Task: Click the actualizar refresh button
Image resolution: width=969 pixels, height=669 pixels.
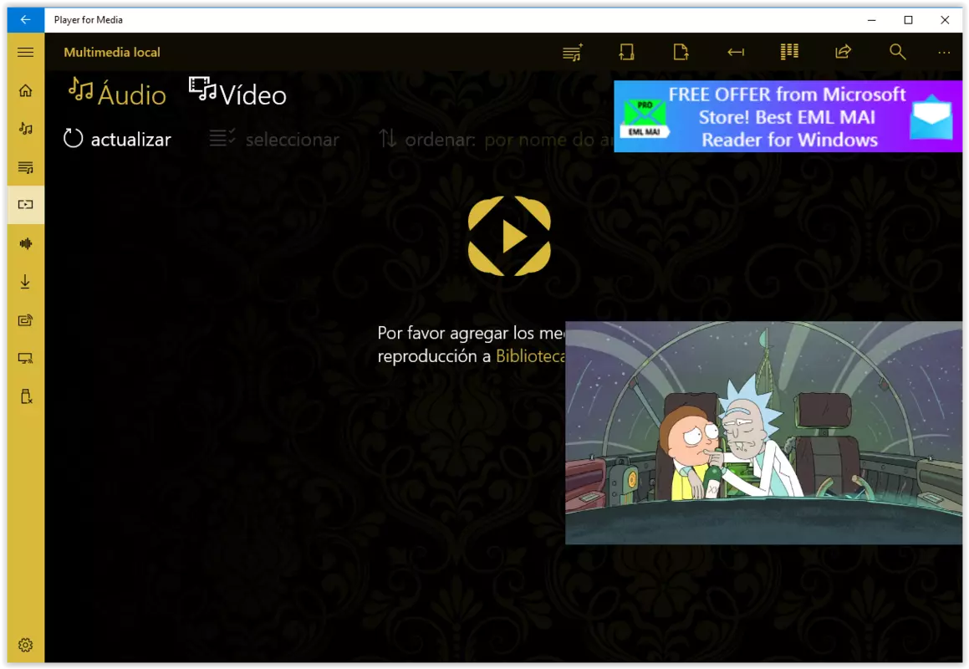Action: point(117,139)
